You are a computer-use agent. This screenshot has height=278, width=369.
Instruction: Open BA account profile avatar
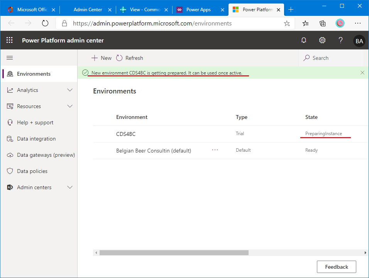359,41
